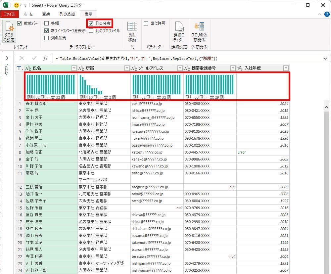Click the distribution chart of 氏名 column
Screen dimensions: 331x274
click(51, 84)
